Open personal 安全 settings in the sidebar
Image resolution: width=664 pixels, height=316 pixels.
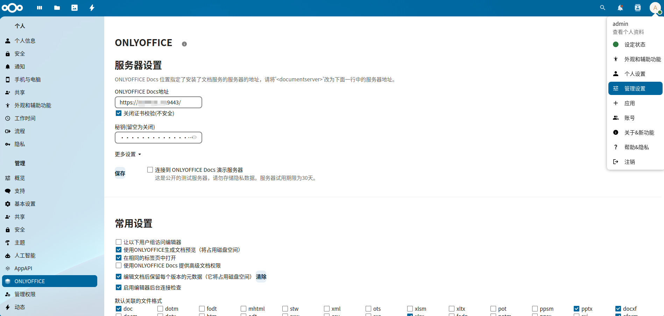coord(50,54)
